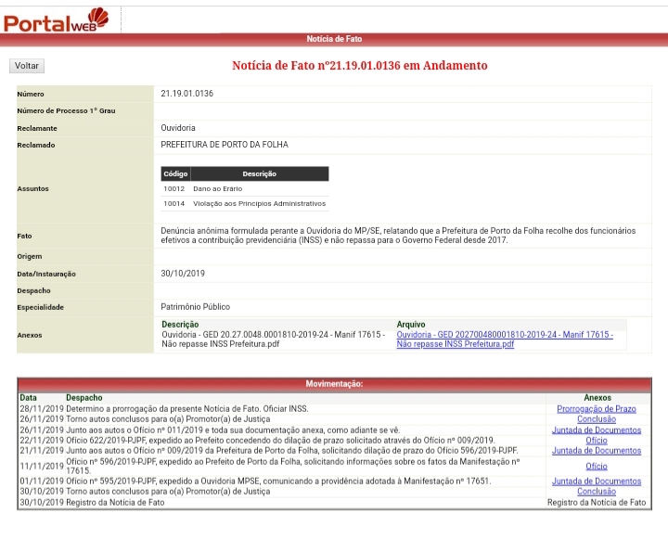Screen dimensions: 668x539
Task: Click the Movimentação section header
Action: [x=334, y=383]
